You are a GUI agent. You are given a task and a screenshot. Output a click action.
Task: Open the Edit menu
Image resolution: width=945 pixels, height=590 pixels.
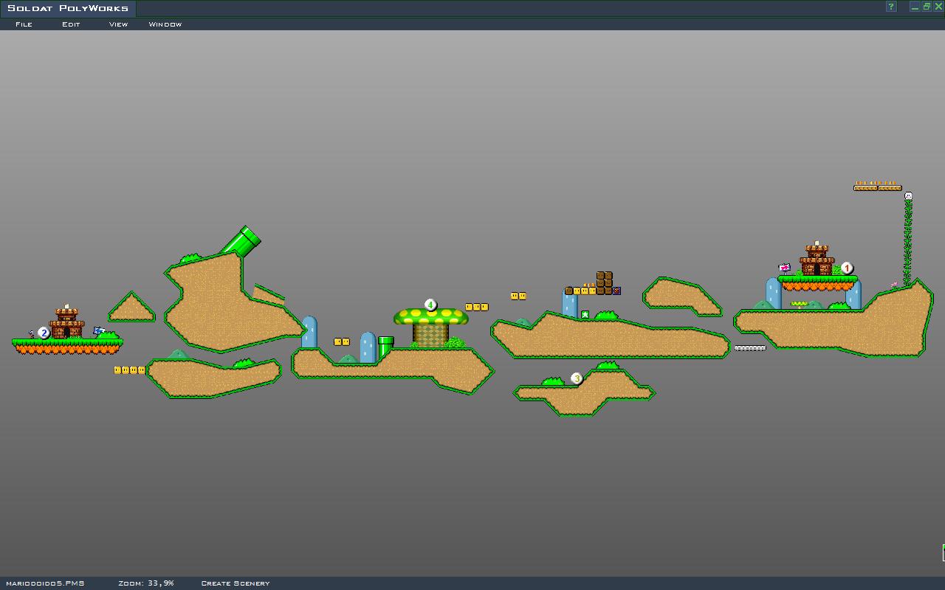point(71,24)
